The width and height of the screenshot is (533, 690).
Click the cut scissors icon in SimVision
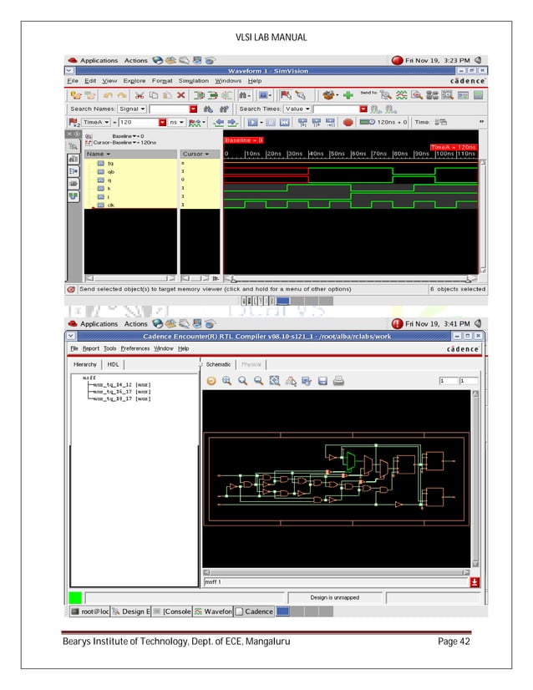140,95
